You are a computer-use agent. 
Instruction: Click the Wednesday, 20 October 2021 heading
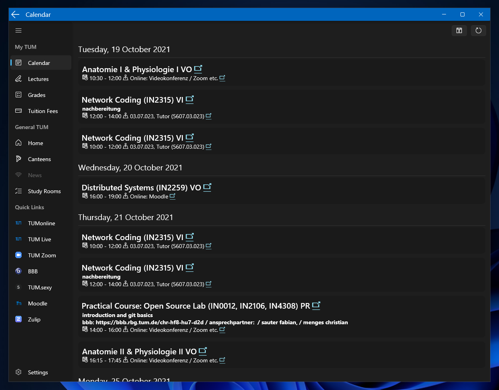[x=130, y=168]
